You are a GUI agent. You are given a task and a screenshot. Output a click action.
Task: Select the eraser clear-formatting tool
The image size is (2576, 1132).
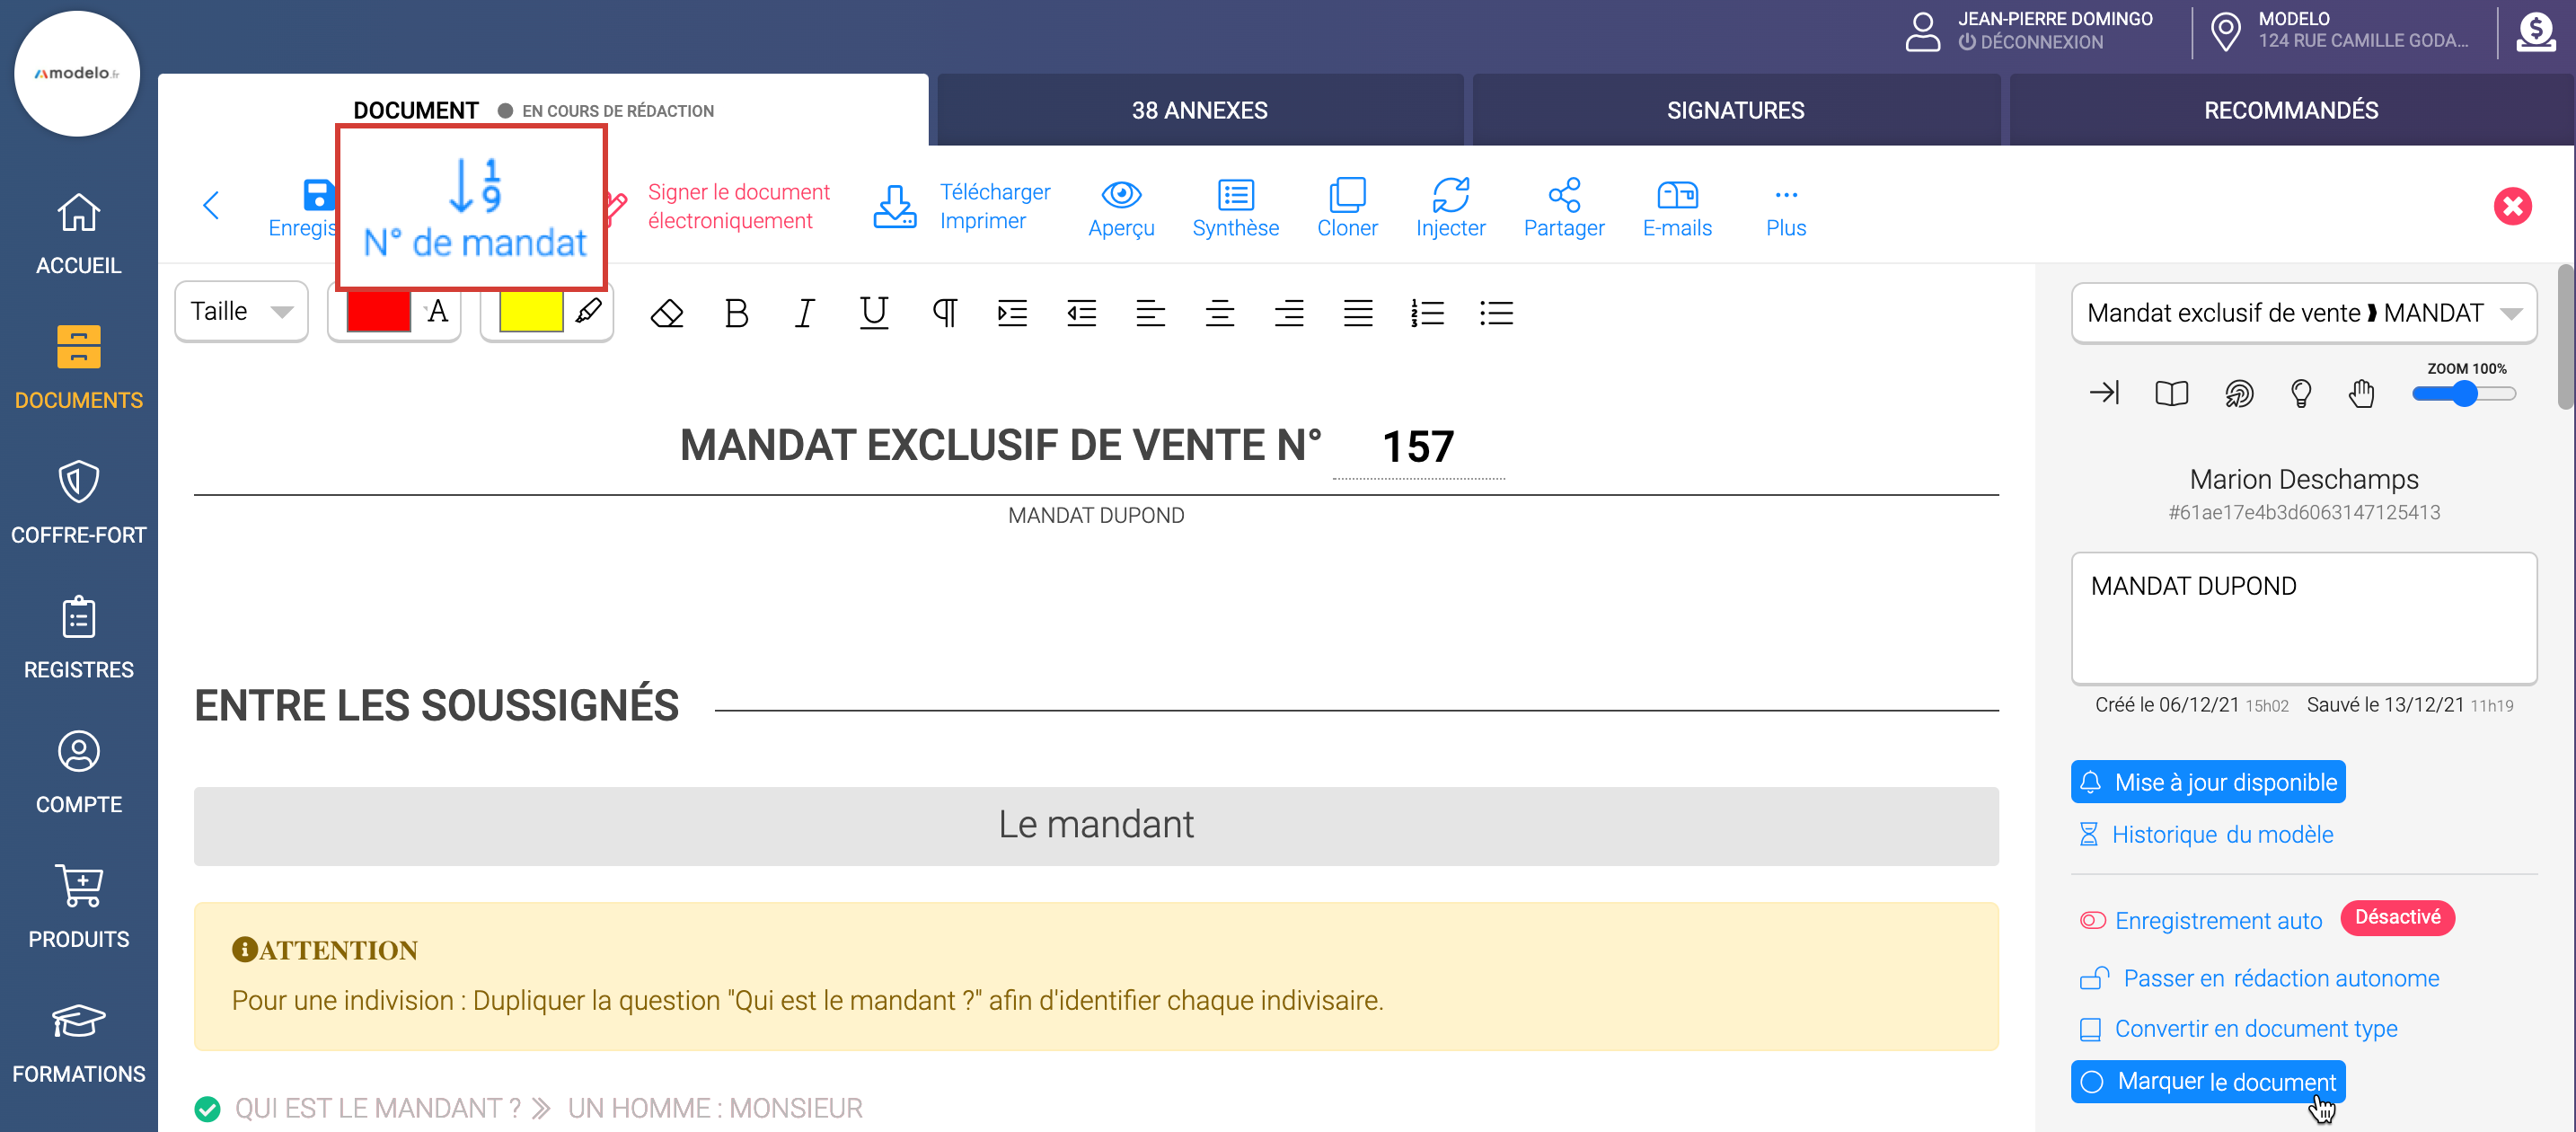(x=666, y=313)
